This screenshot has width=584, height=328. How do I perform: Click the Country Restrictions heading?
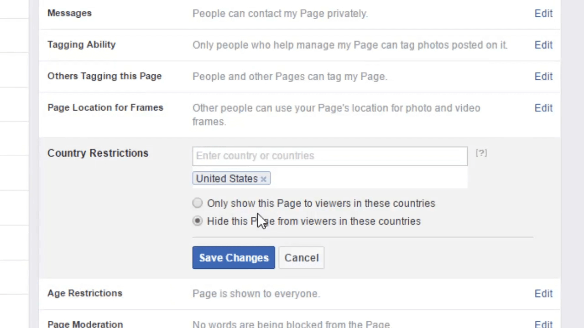[x=98, y=153]
